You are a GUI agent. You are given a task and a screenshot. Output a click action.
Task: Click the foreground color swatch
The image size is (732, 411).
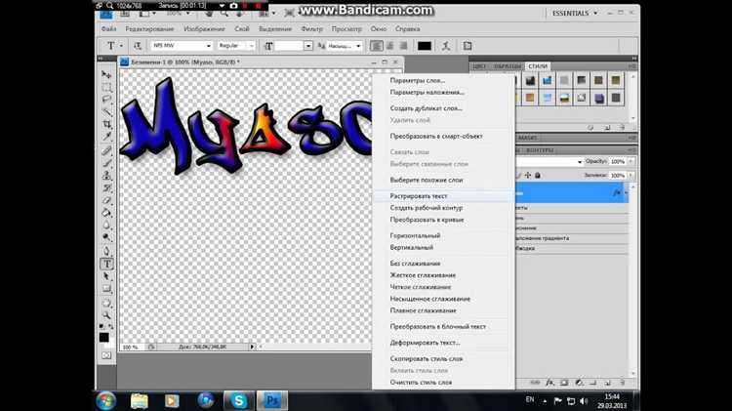click(x=103, y=337)
